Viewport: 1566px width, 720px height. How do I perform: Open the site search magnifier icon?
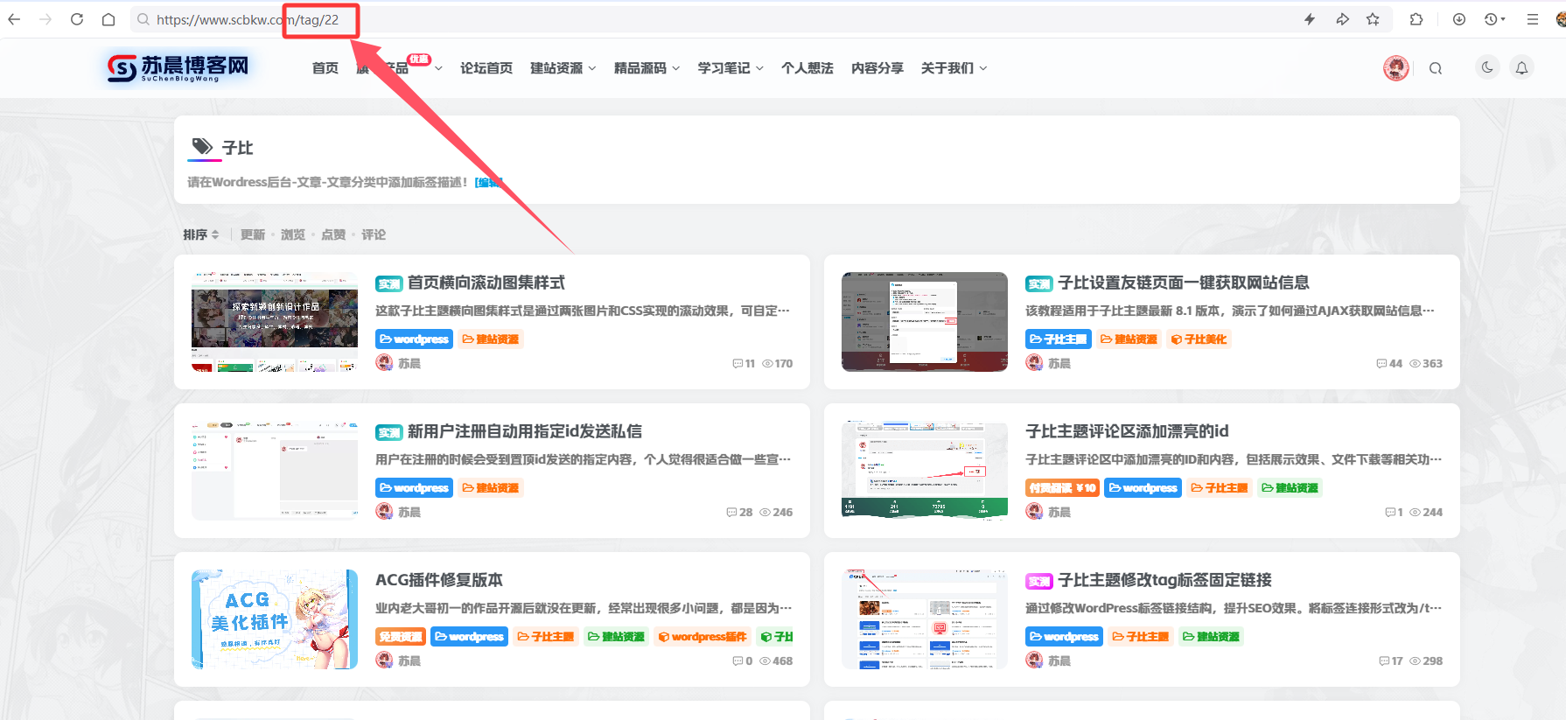tap(1436, 68)
